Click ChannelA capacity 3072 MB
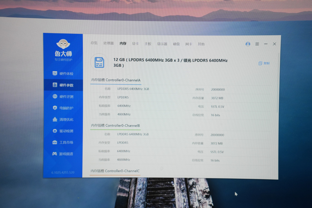 click(x=217, y=98)
